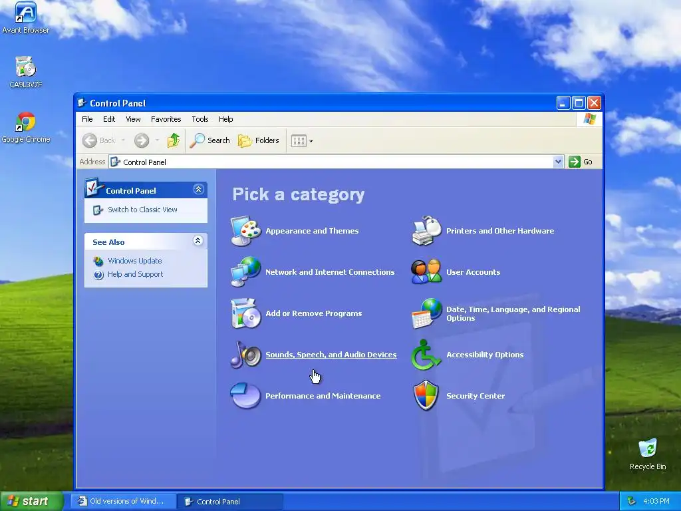Screen dimensions: 681x511
Task: Open the Network and Internet Connections link
Action: tap(330, 272)
